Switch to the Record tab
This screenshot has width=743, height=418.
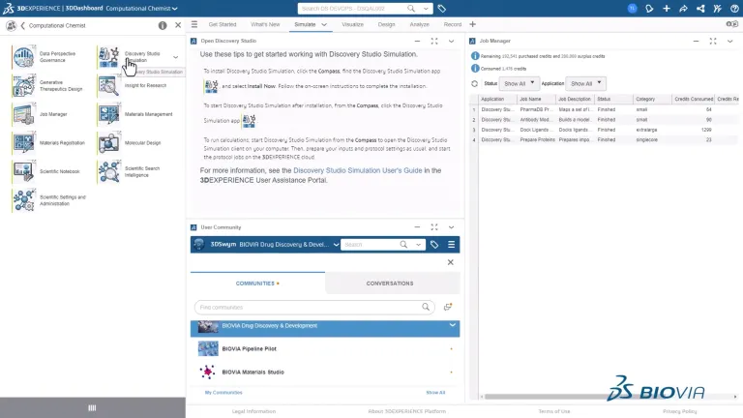pos(453,24)
